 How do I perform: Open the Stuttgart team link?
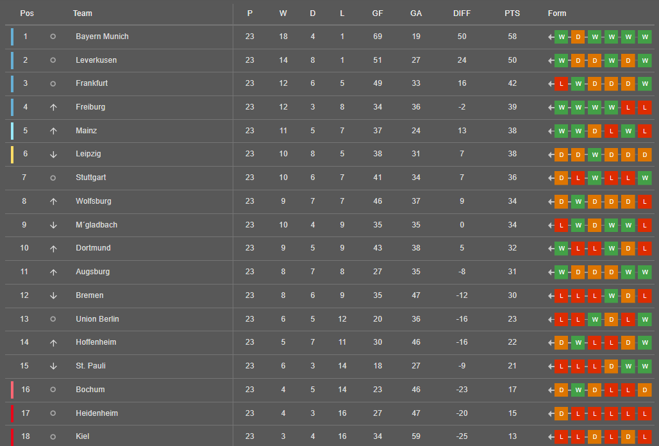(91, 178)
